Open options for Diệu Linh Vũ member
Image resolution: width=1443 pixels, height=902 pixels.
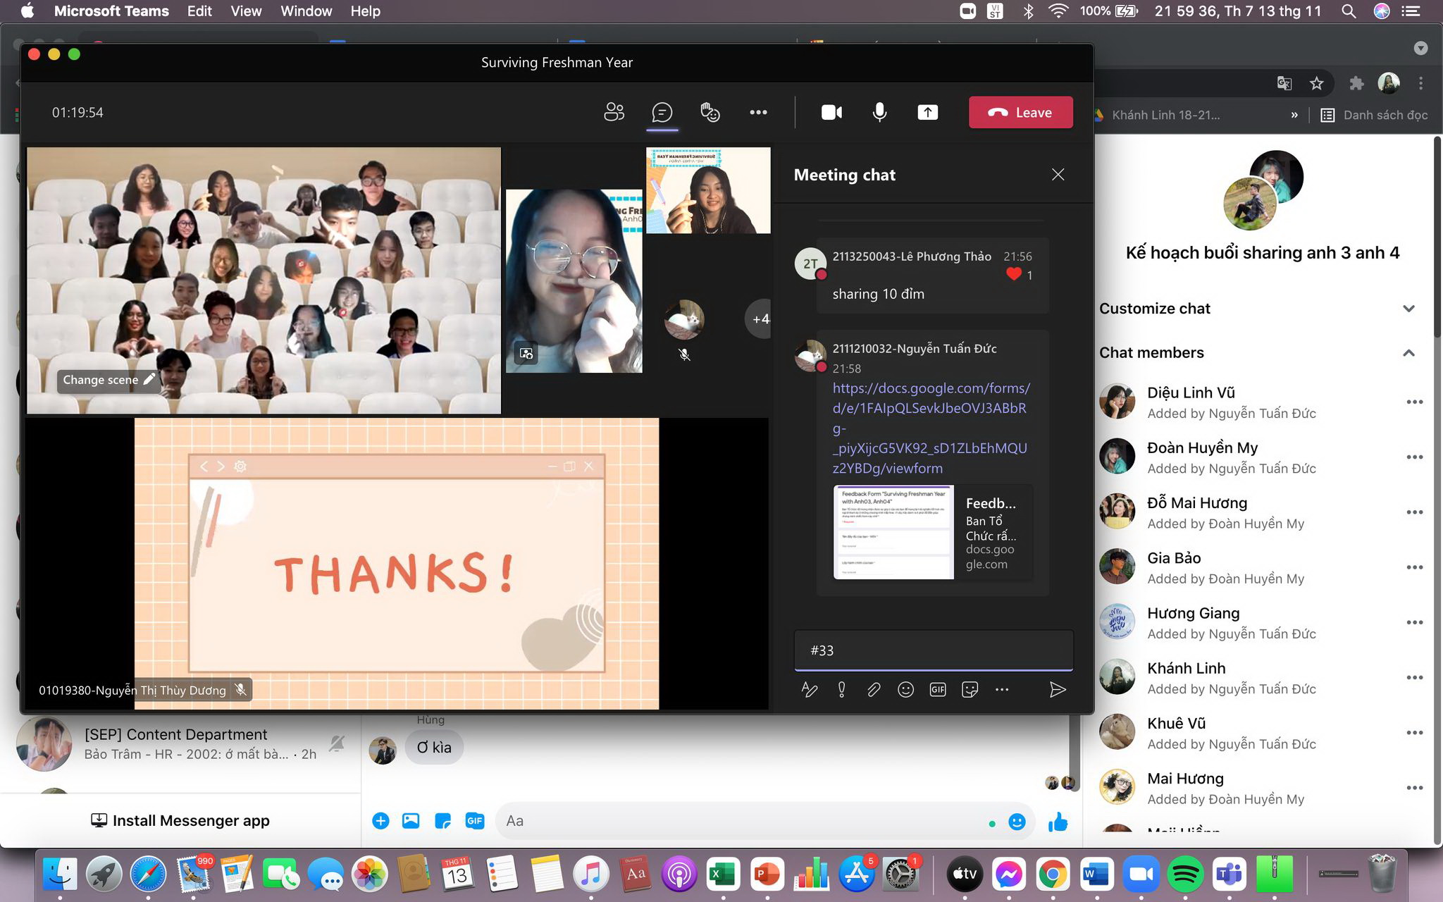[x=1414, y=402]
